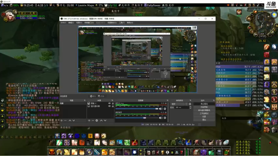Click the float icon on Scenes dock header

84,100
